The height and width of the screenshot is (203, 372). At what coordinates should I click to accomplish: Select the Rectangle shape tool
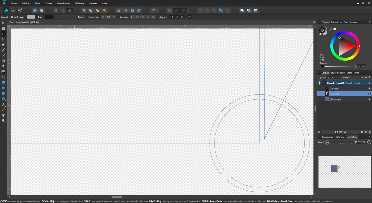(3, 82)
